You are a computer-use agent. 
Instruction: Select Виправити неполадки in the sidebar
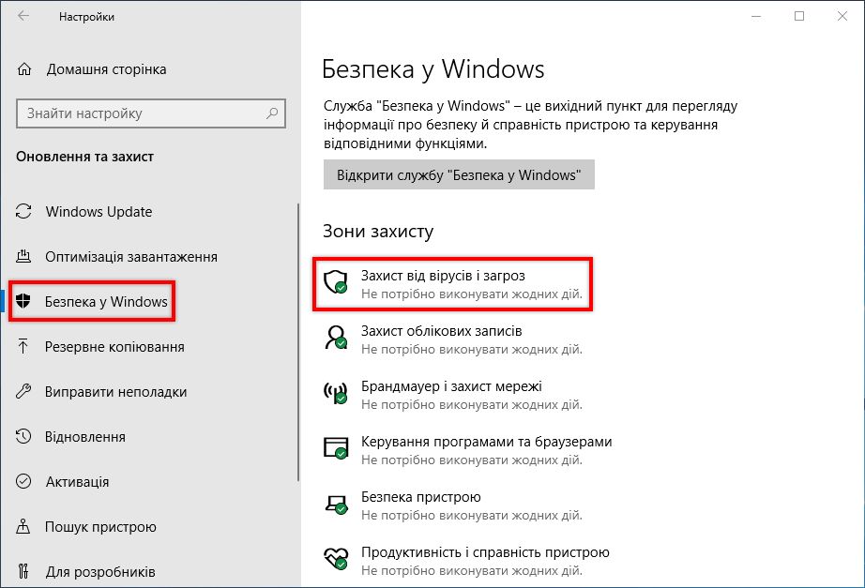pyautogui.click(x=115, y=392)
